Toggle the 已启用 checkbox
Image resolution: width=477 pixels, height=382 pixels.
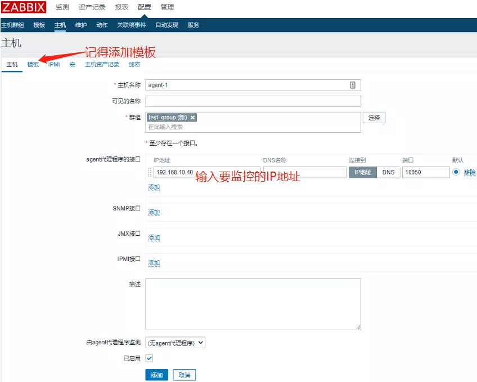click(x=149, y=358)
